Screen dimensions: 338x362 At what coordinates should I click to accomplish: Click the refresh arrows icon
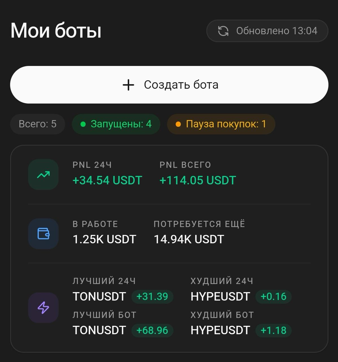tap(223, 31)
